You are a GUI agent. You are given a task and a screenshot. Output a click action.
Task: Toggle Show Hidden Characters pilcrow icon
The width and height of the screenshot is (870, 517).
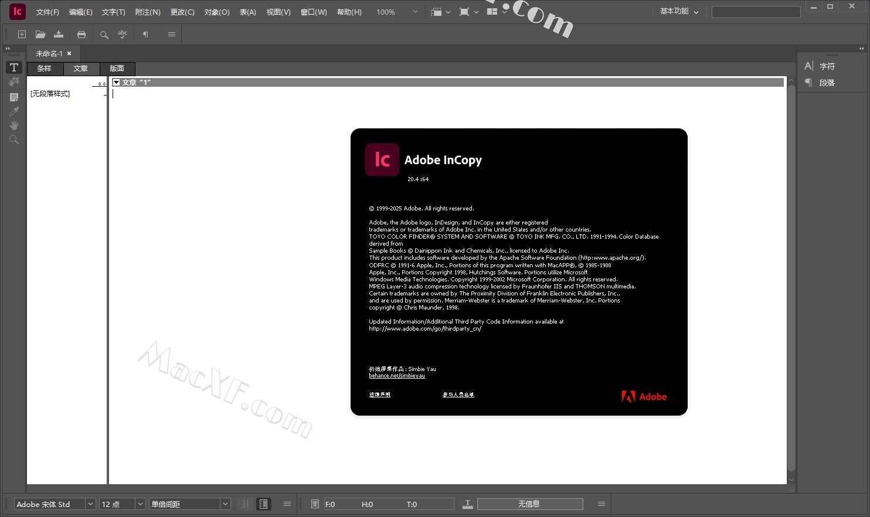point(145,35)
